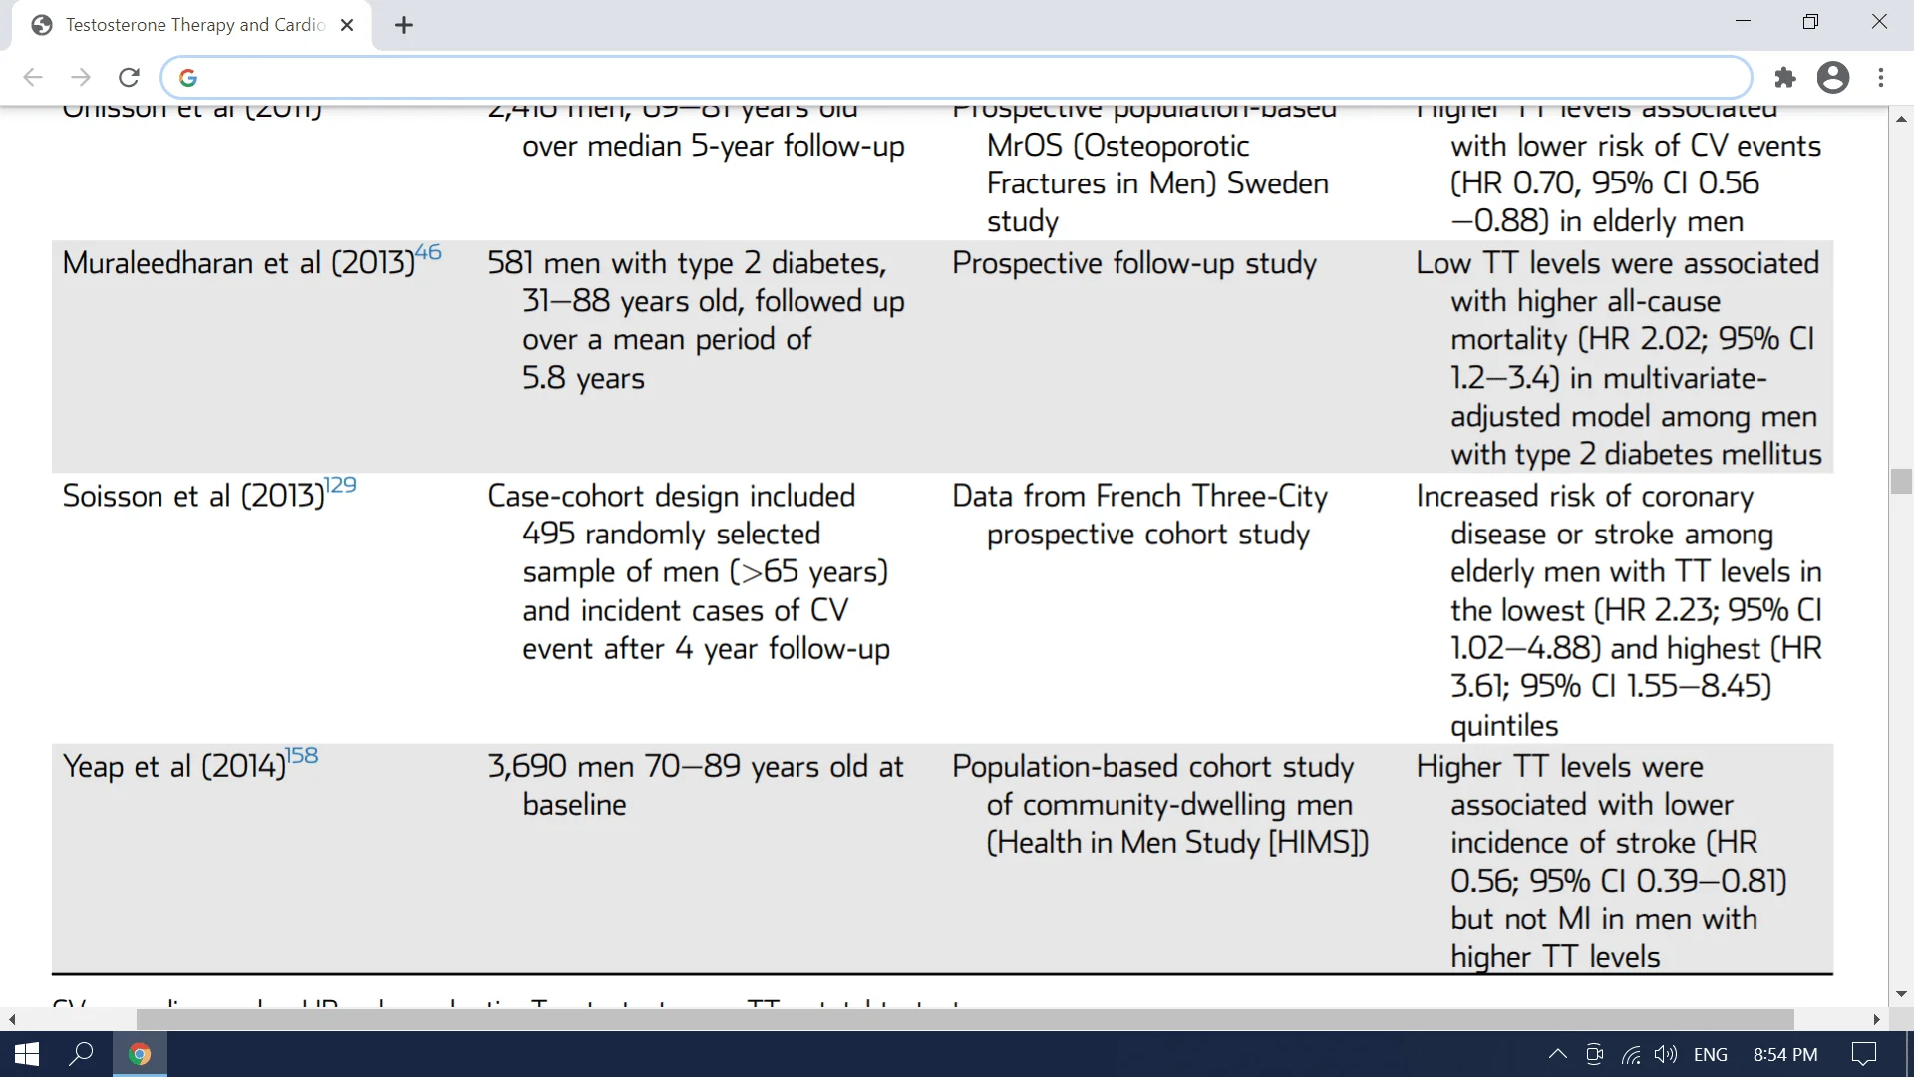This screenshot has width=1914, height=1077.
Task: Click text '31–88 years old, followed up'
Action: pos(714,301)
